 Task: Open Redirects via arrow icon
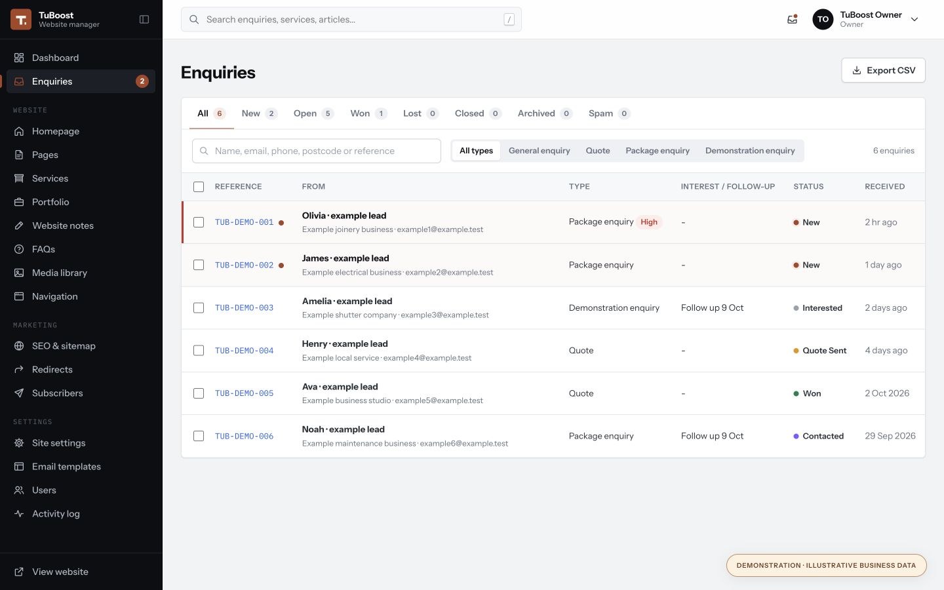19,370
